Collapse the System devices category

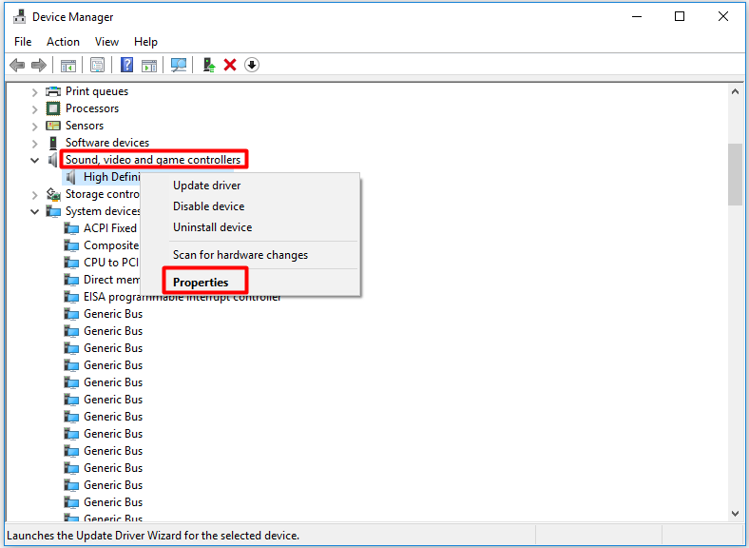click(34, 211)
